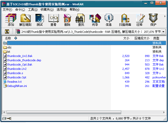
Task: Sort by 压缩后大小 column header
Action: pyautogui.click(x=141, y=38)
